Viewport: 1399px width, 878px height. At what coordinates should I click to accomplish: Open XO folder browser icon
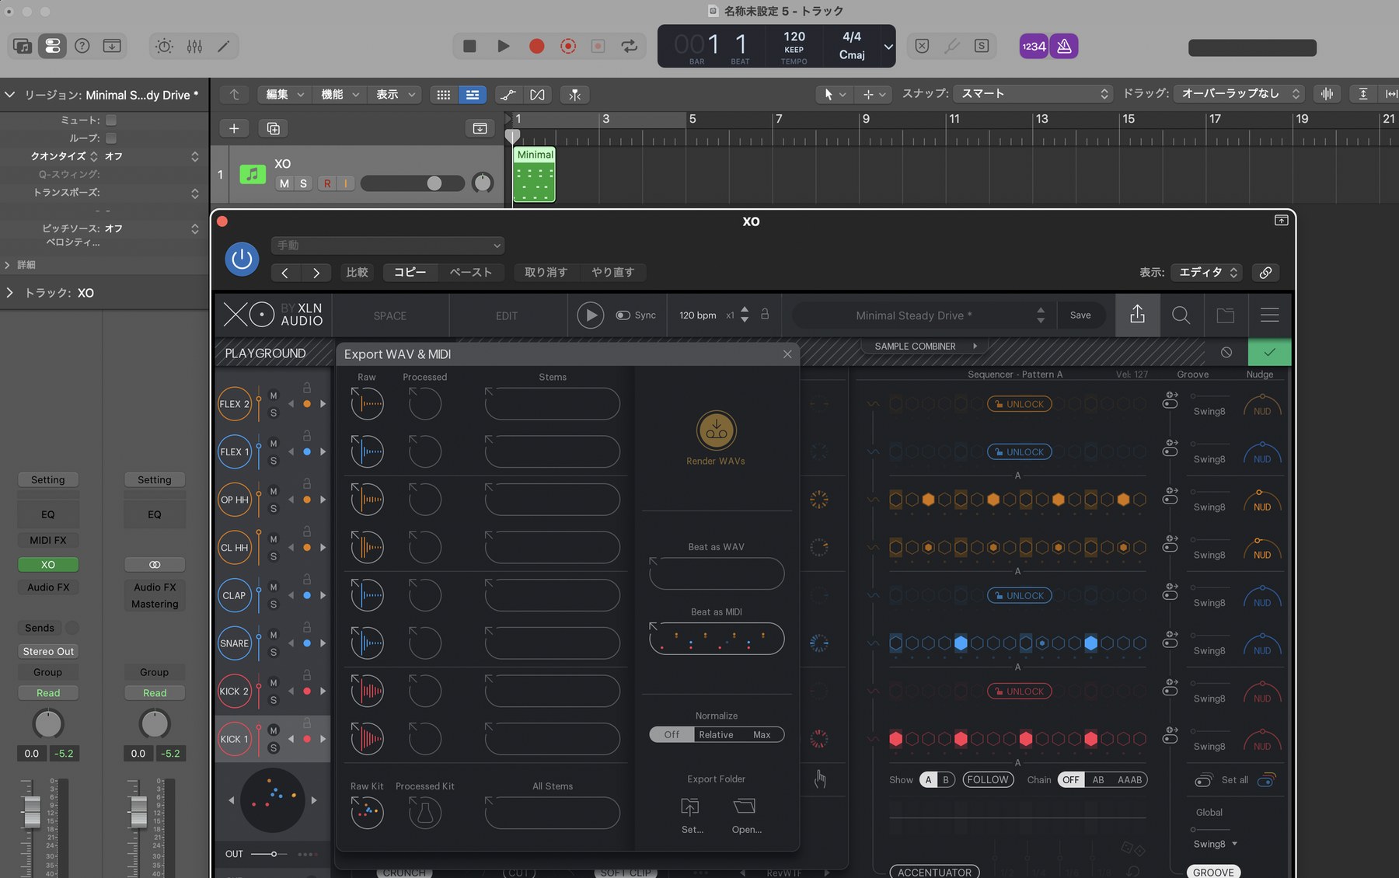coord(1225,315)
